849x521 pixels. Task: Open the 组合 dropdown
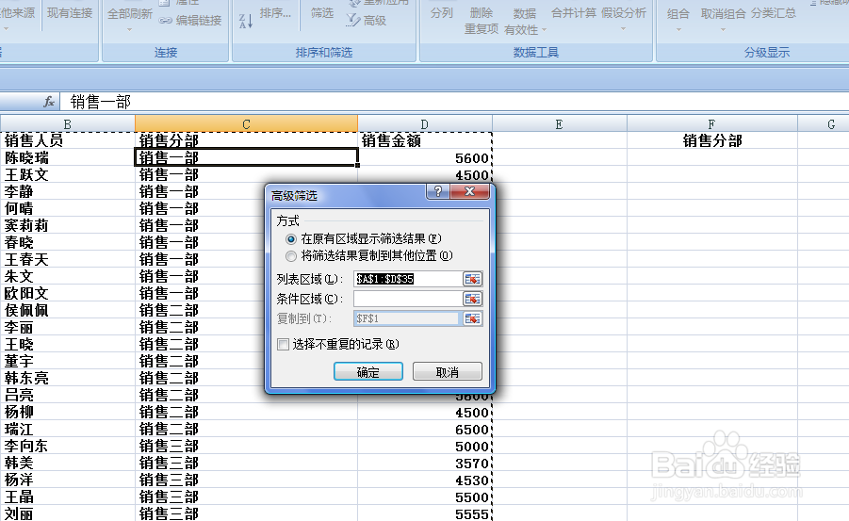pyautogui.click(x=678, y=29)
